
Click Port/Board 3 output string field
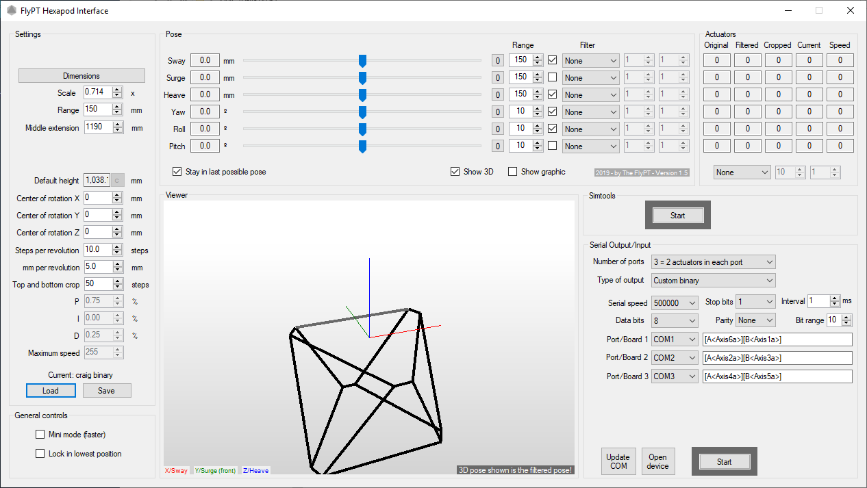click(x=777, y=376)
